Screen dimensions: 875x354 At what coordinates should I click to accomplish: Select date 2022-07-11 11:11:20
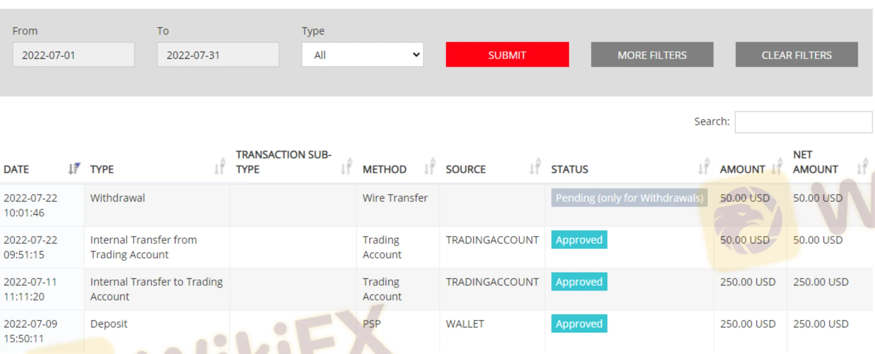click(30, 289)
